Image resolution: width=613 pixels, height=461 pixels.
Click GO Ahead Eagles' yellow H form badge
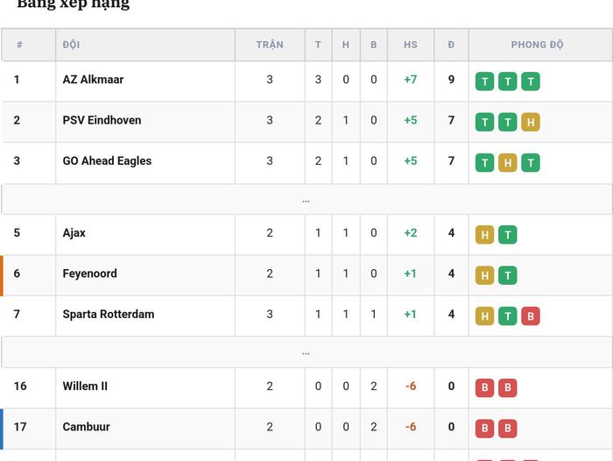click(x=507, y=163)
